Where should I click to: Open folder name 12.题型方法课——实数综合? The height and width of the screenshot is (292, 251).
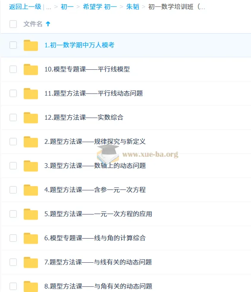coord(84,117)
